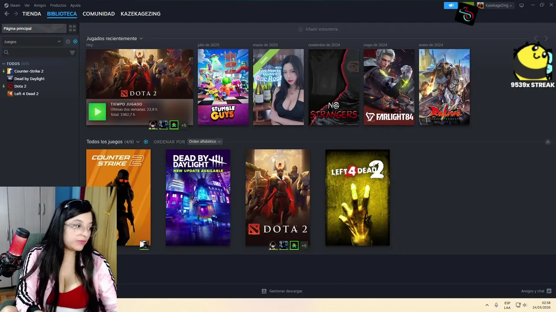The width and height of the screenshot is (556, 312).
Task: Select Left 4 Dead 2 in list
Action: pos(26,94)
